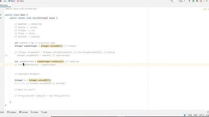Viewport: 209px width, 117px height.
Task: Click the src breadcrumb
Action: [5, 1]
